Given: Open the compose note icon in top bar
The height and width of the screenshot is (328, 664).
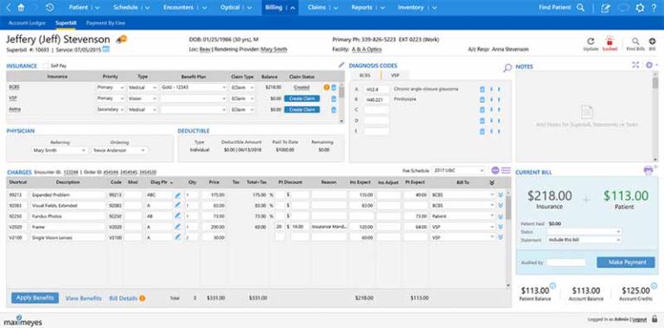Looking at the screenshot, I should pos(606,8).
